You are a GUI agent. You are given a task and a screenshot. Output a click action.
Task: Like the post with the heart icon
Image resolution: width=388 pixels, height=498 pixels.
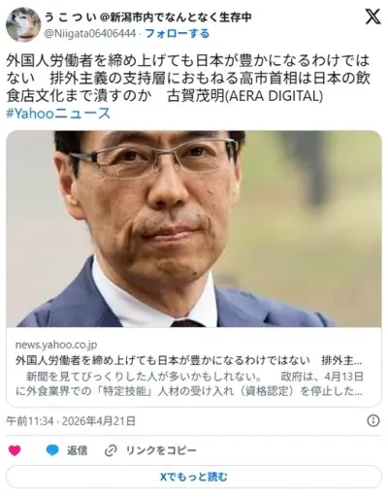tap(15, 450)
